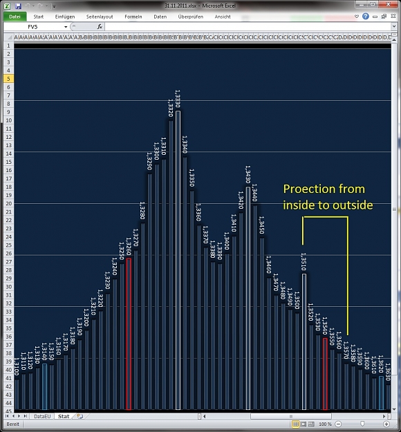The image size is (401, 432).
Task: Expand the formula bar with chevron
Action: click(394, 26)
